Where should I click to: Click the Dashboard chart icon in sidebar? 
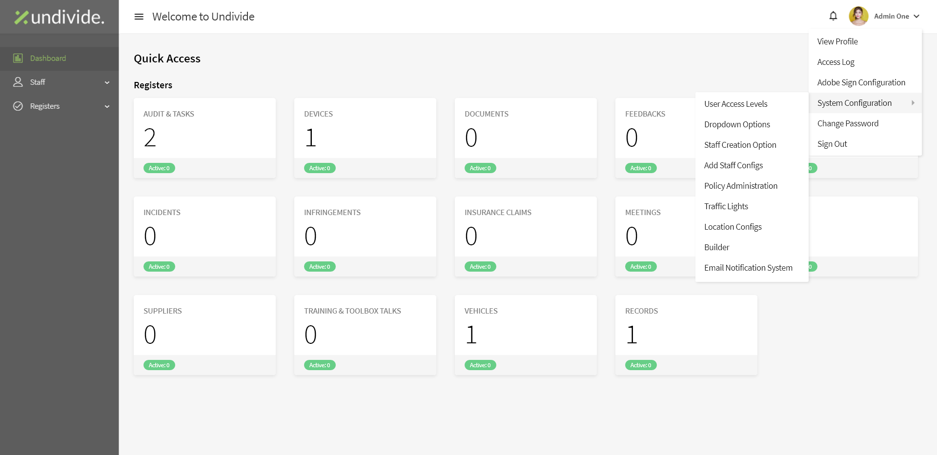18,59
